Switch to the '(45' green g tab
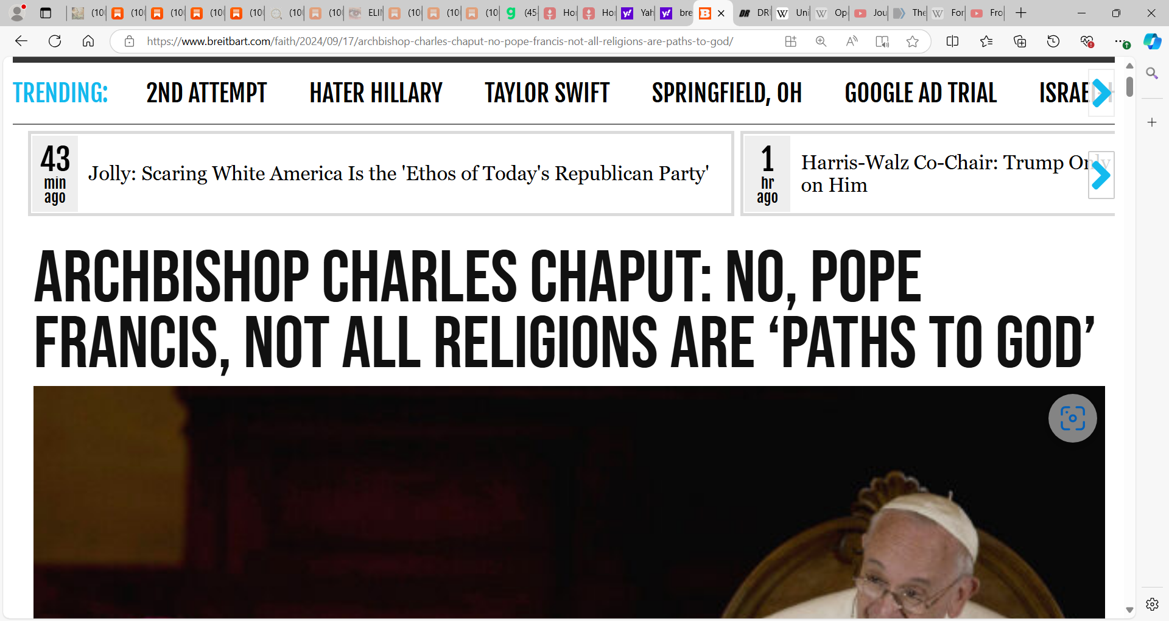The image size is (1169, 621). [x=521, y=13]
